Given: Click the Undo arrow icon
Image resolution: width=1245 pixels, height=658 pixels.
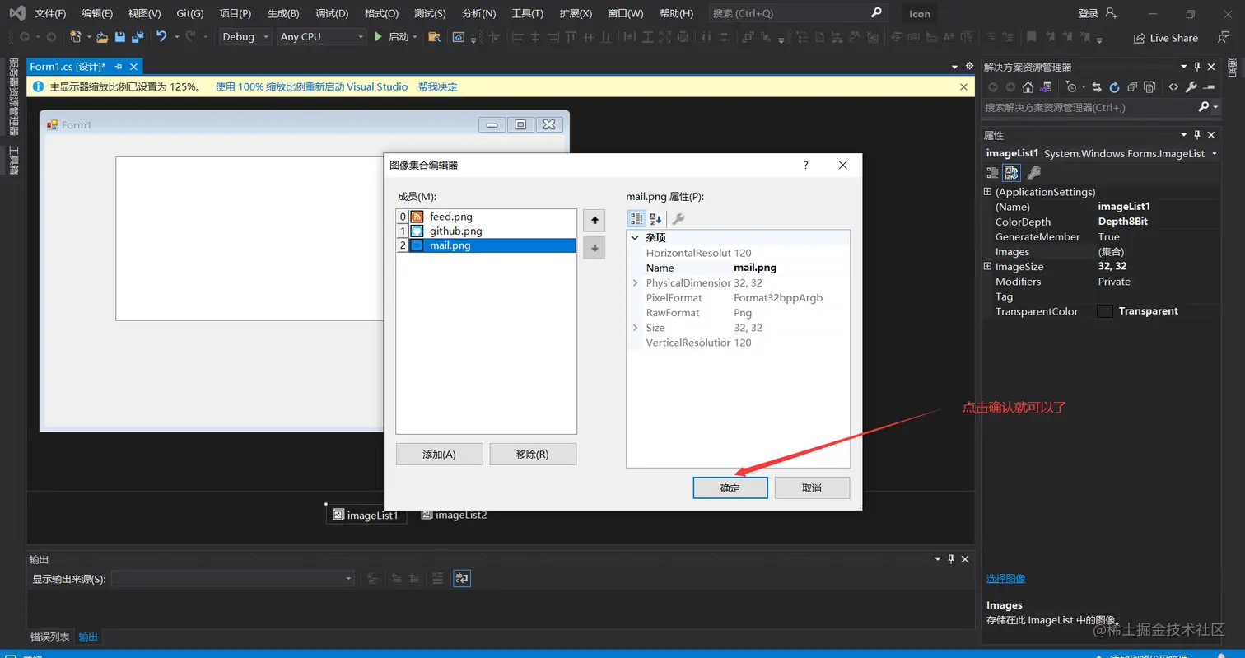Looking at the screenshot, I should (x=161, y=37).
